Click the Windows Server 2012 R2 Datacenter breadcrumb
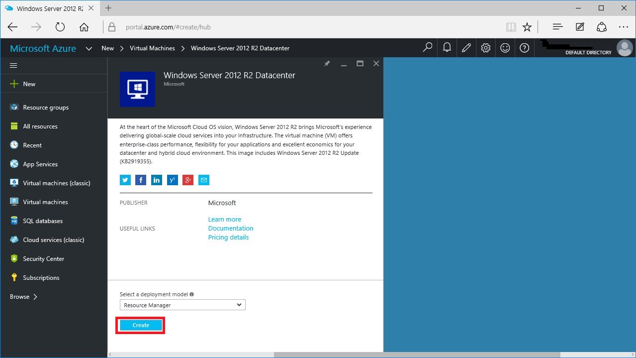This screenshot has height=358, width=636. pos(240,48)
